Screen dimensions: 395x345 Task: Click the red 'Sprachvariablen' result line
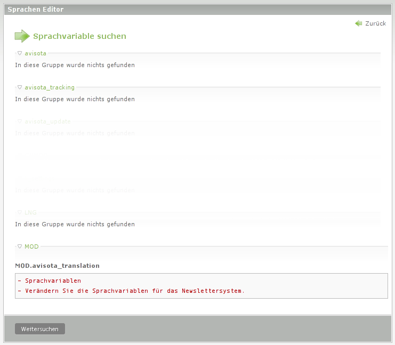click(53, 281)
